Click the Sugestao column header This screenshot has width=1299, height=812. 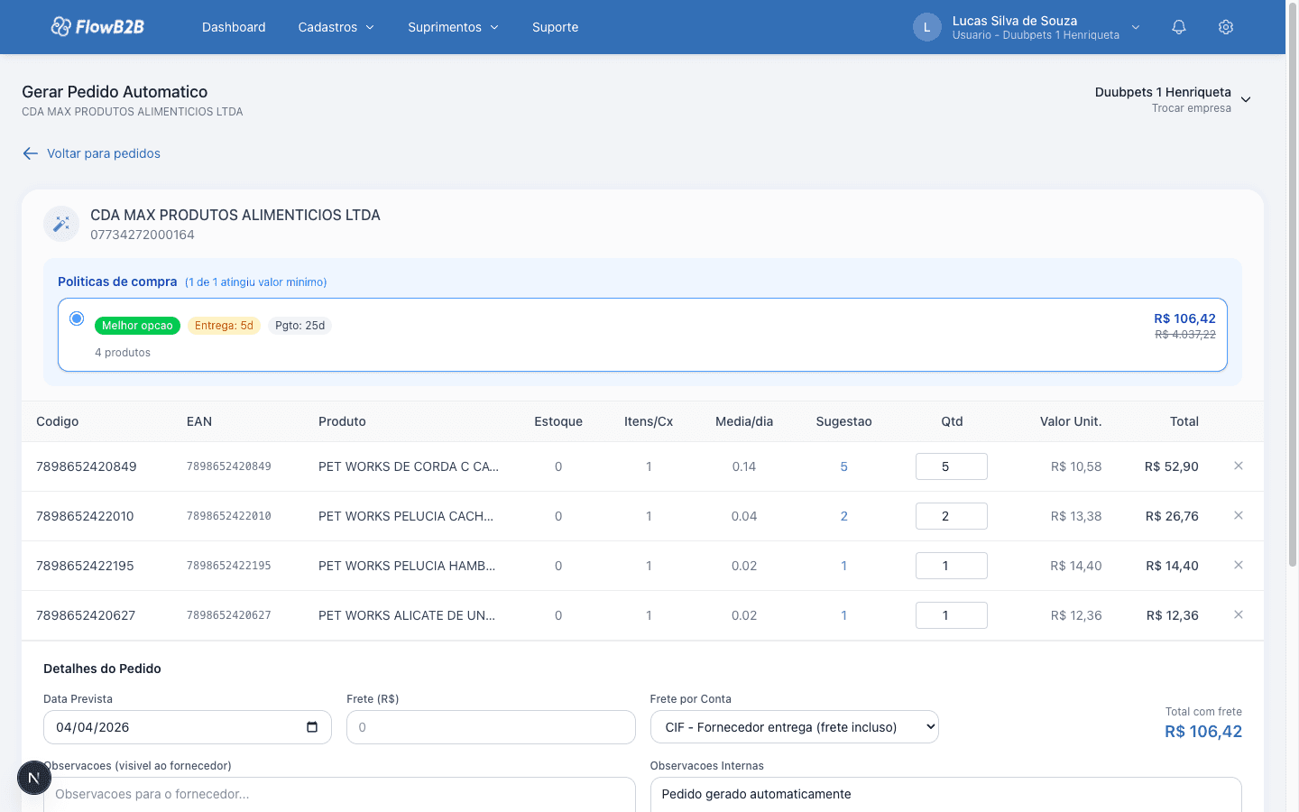pyautogui.click(x=844, y=421)
